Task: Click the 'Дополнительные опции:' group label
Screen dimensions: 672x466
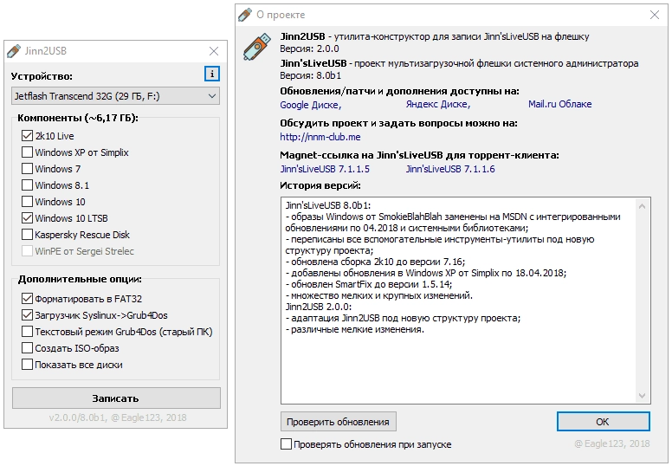Action: click(80, 279)
